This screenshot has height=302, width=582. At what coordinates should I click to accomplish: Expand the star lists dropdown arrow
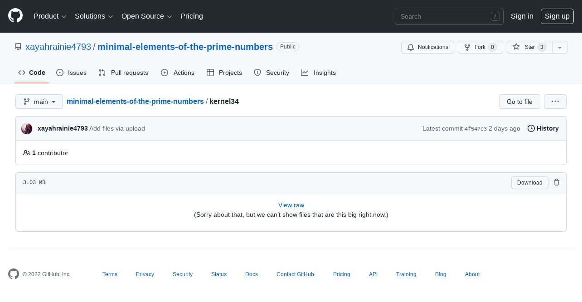tap(560, 47)
